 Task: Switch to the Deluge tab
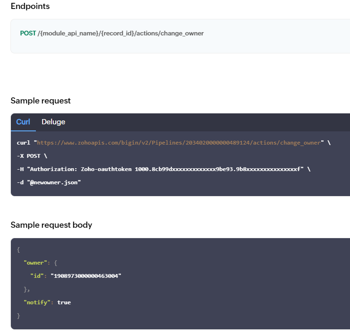tap(53, 122)
